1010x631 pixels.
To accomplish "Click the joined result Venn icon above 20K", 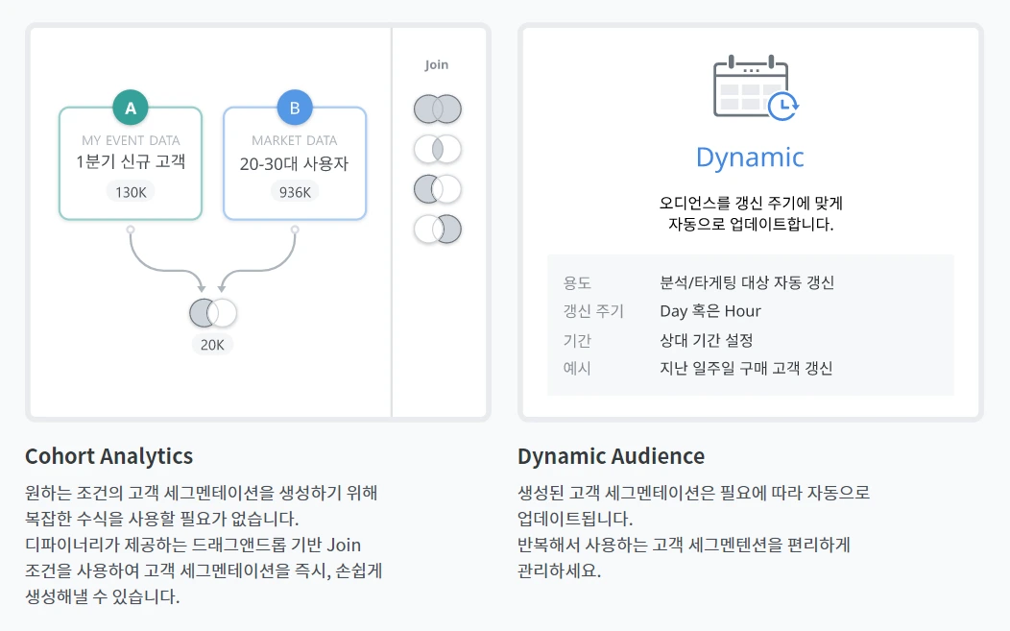I will point(211,311).
